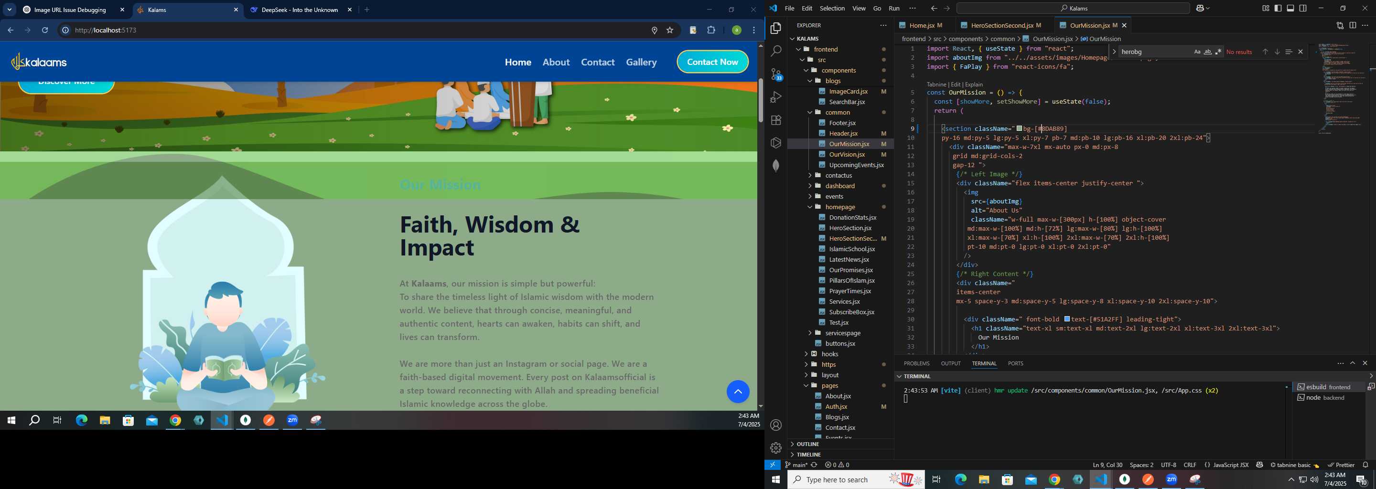Image resolution: width=1376 pixels, height=489 pixels.
Task: Open VS Code notifications bell
Action: [x=1365, y=465]
